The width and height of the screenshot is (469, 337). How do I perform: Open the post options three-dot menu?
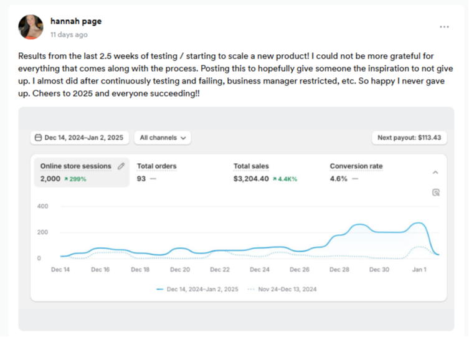(x=444, y=27)
